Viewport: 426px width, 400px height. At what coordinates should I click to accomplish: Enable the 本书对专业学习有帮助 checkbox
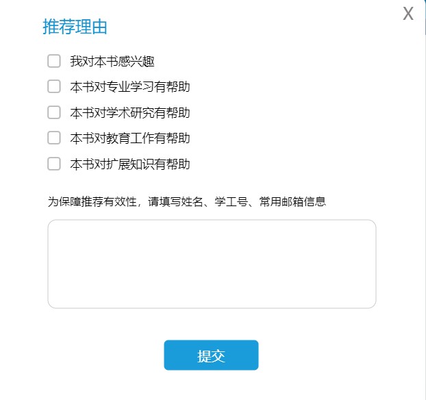pos(54,86)
